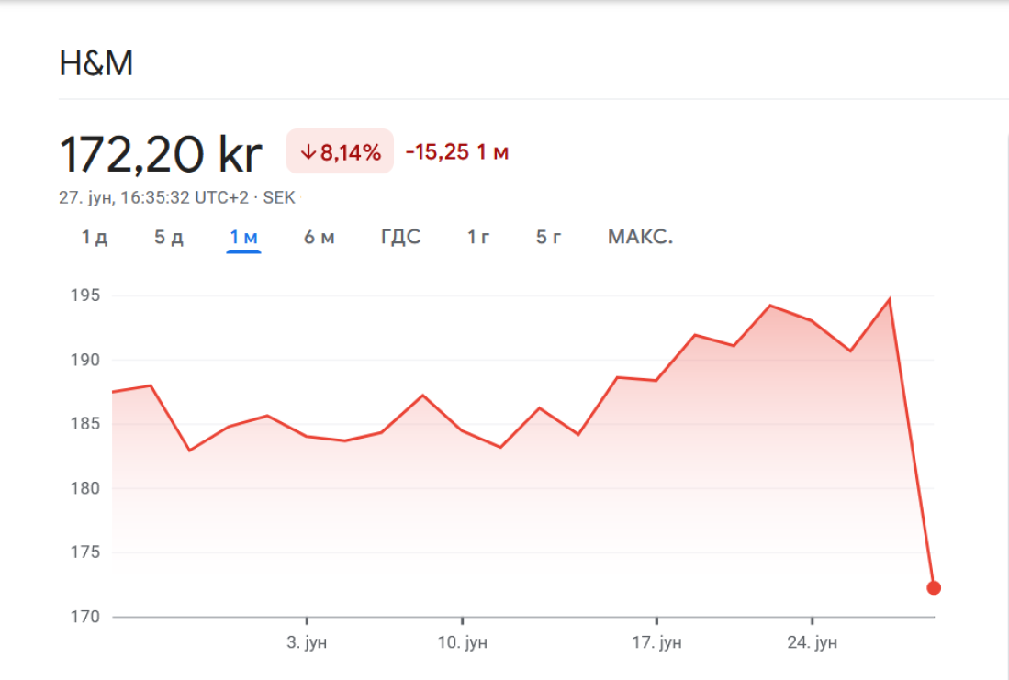Viewport: 1009px width, 680px height.
Task: Click the 24. јун date label
Action: (x=813, y=642)
